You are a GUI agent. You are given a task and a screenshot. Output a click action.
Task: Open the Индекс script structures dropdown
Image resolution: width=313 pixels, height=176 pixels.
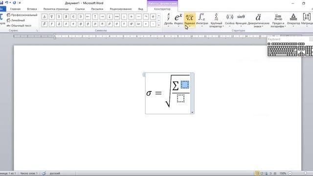coord(178,20)
